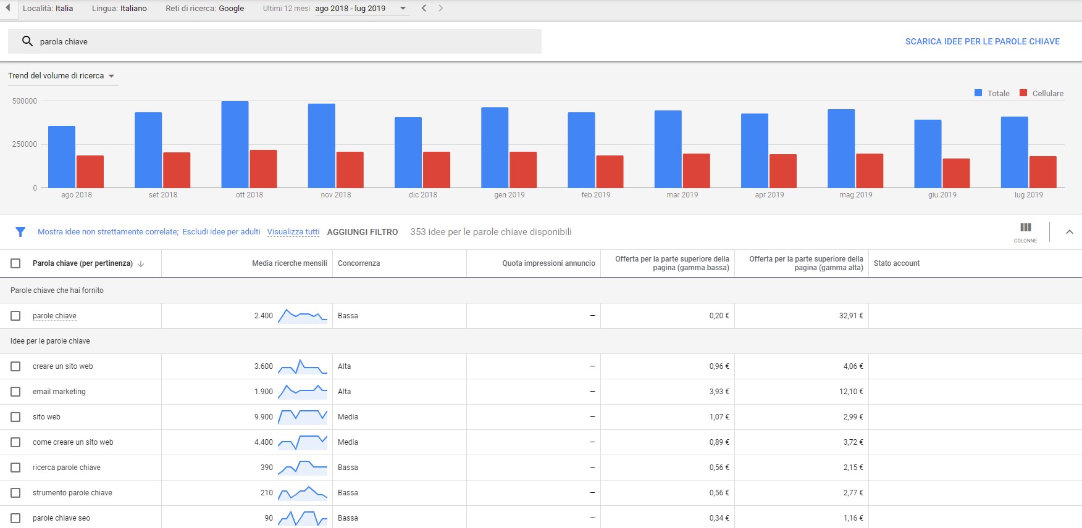Open the date range dropdown ago 2018 - lug 2019
Screen dimensions: 1082x528
tap(361, 9)
